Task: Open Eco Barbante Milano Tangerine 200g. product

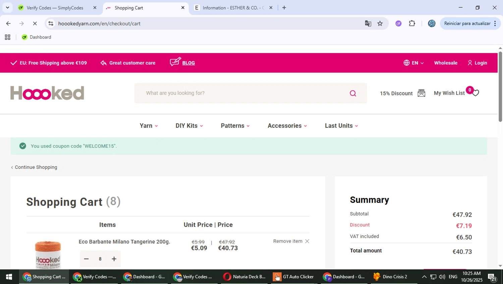Action: pyautogui.click(x=124, y=242)
